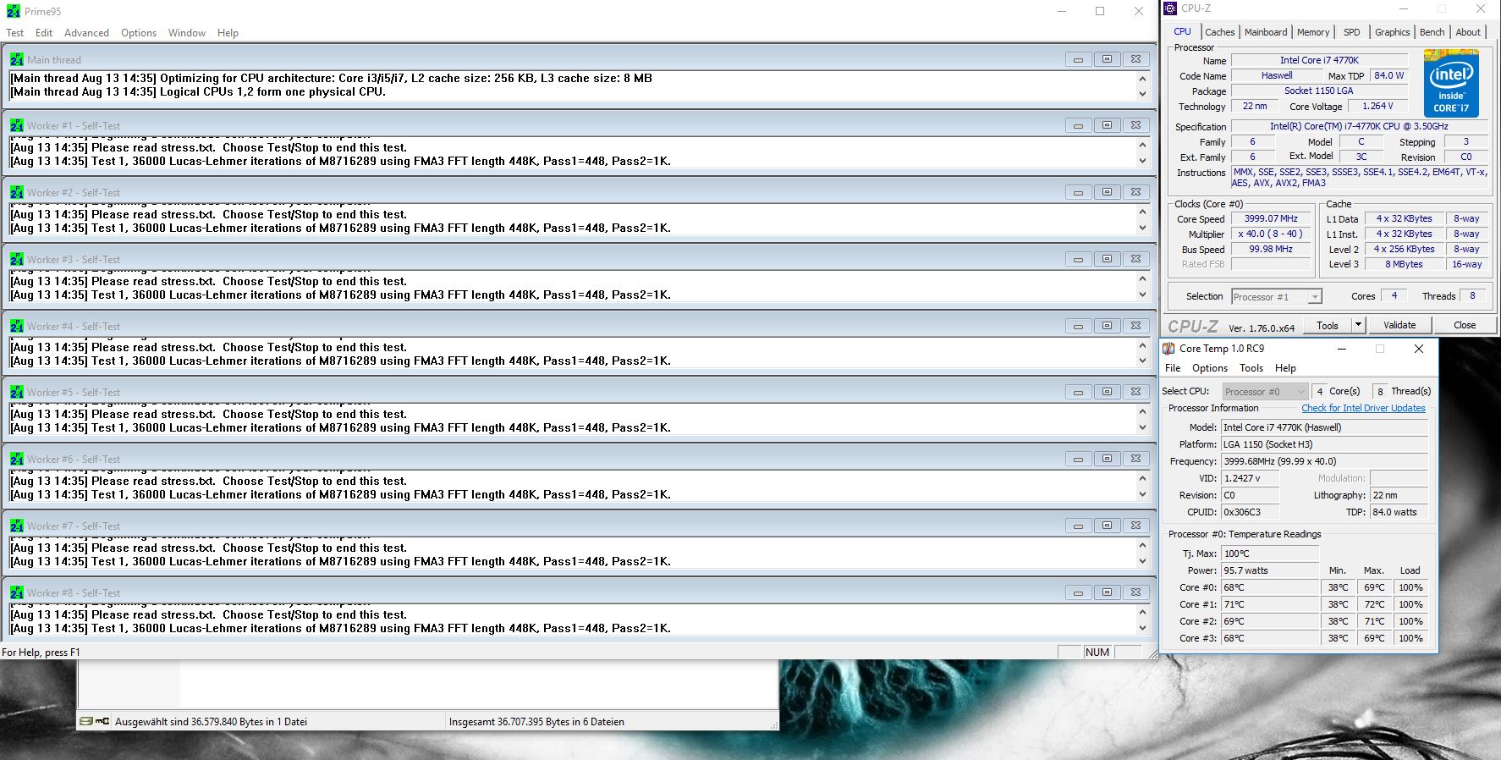
Task: Click the CPU-Z title bar icon
Action: click(1170, 8)
